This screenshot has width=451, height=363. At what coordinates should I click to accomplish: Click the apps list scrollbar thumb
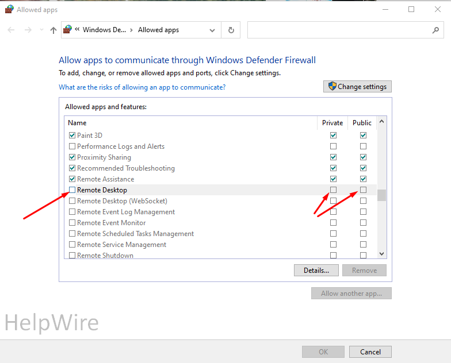point(382,195)
